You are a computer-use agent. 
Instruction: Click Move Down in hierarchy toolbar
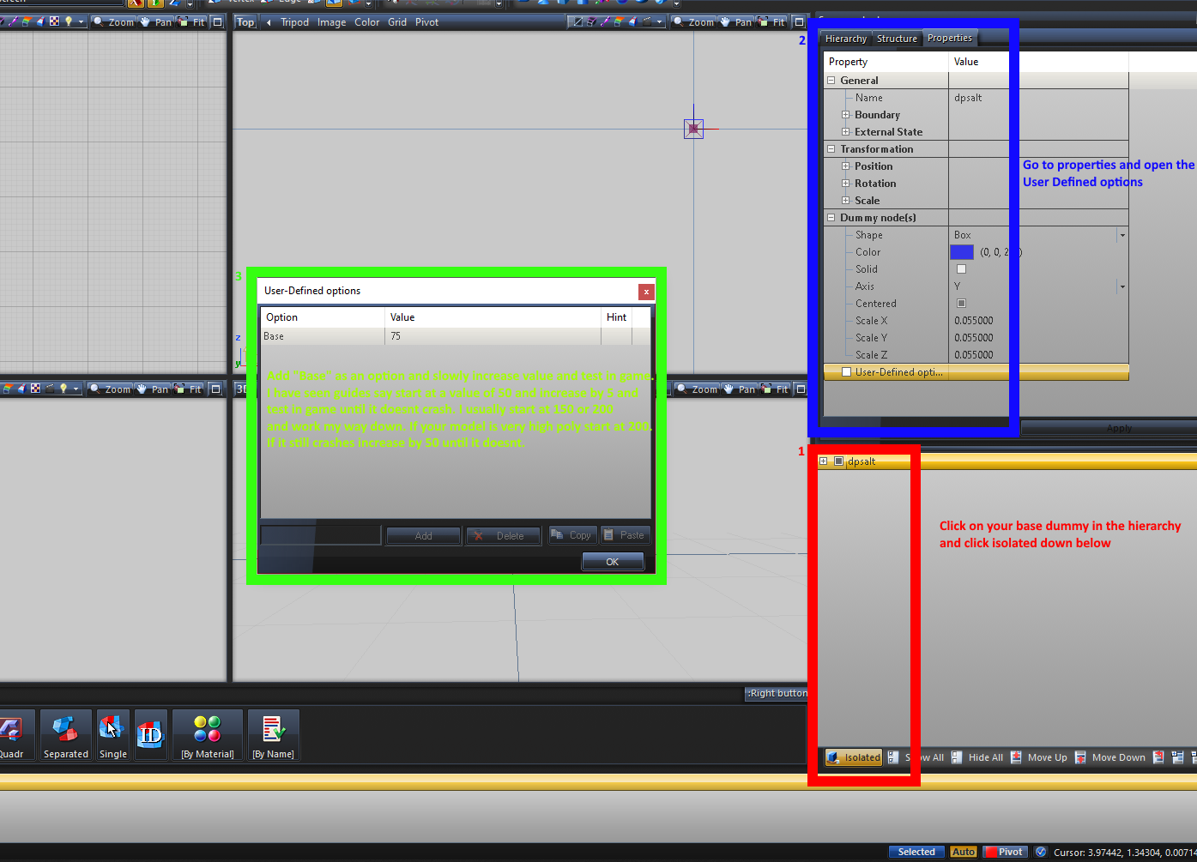(1110, 757)
